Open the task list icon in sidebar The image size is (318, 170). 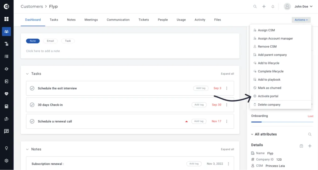tap(7, 56)
